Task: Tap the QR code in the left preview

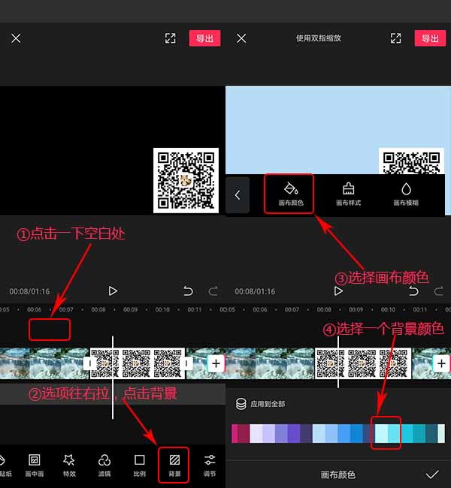Action: click(x=186, y=180)
